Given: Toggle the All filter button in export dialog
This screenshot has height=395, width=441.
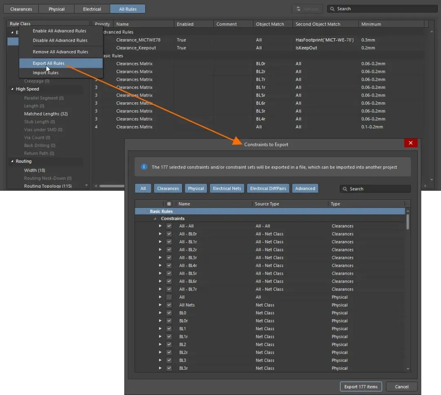Looking at the screenshot, I should [x=143, y=188].
